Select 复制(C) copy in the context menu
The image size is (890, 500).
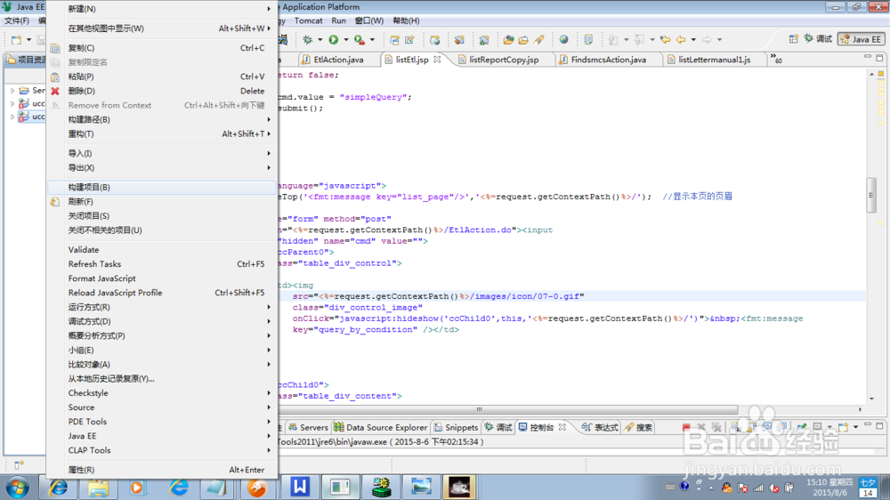pos(162,48)
